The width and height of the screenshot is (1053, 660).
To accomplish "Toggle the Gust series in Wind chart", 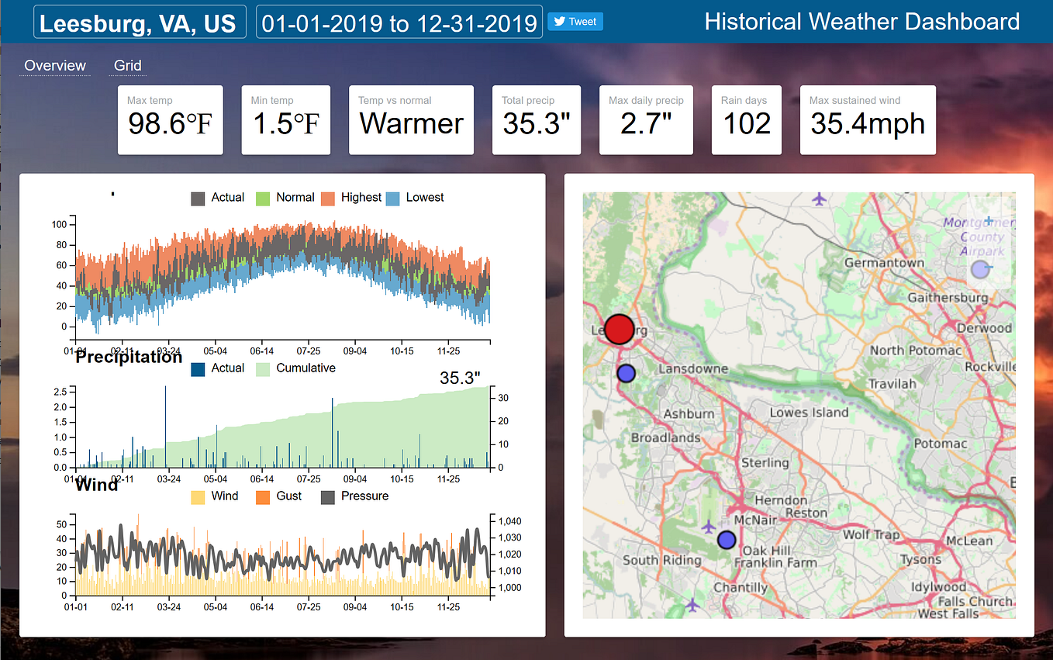I will pos(276,496).
